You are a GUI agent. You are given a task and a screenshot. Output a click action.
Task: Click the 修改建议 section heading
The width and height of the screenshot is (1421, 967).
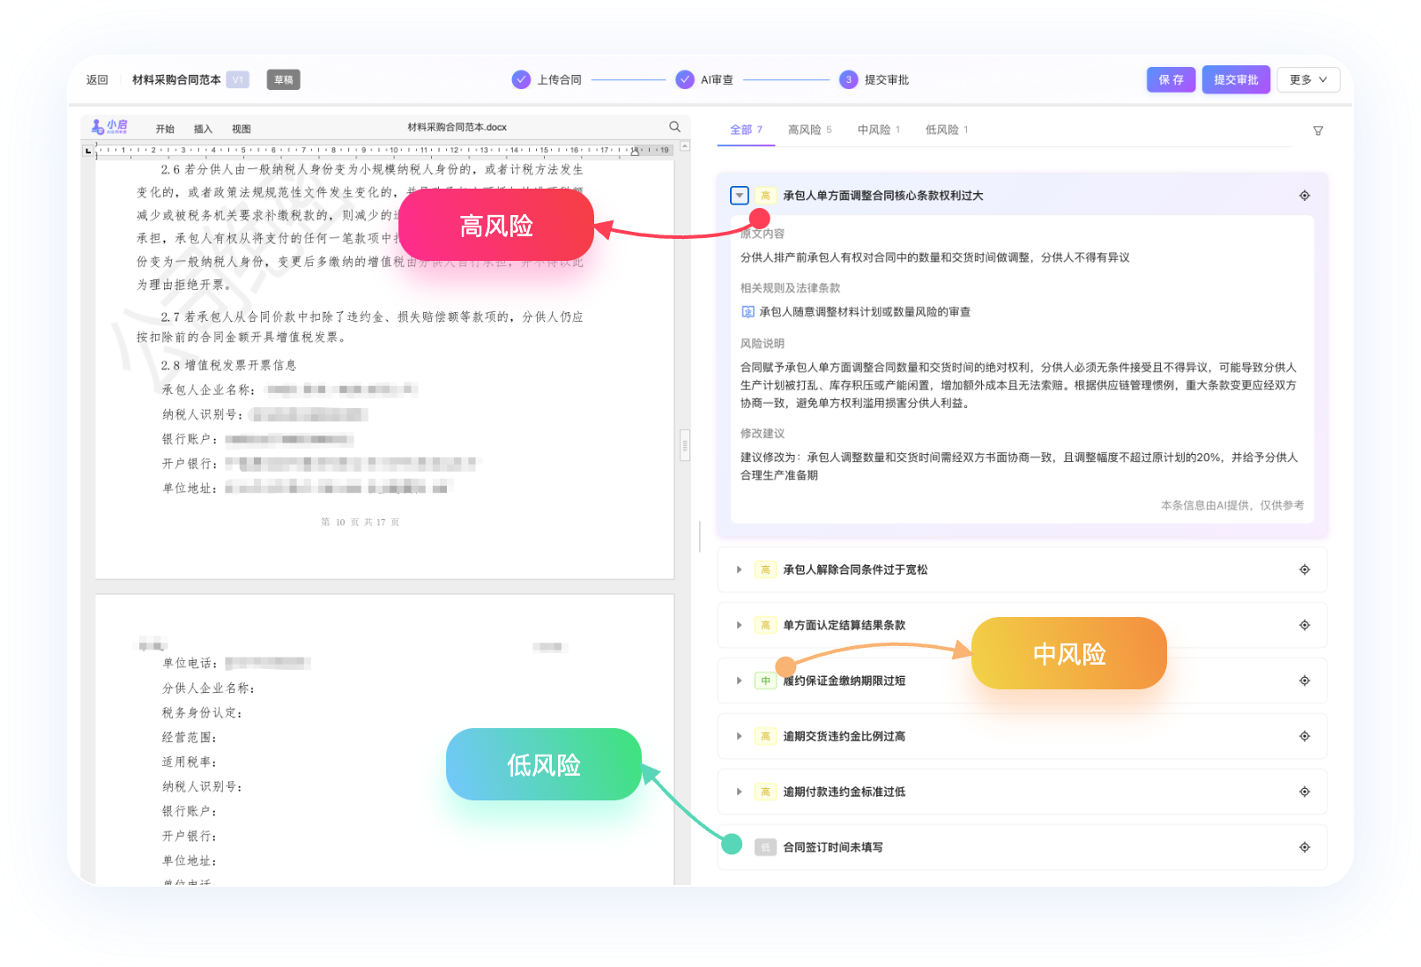pyautogui.click(x=763, y=434)
